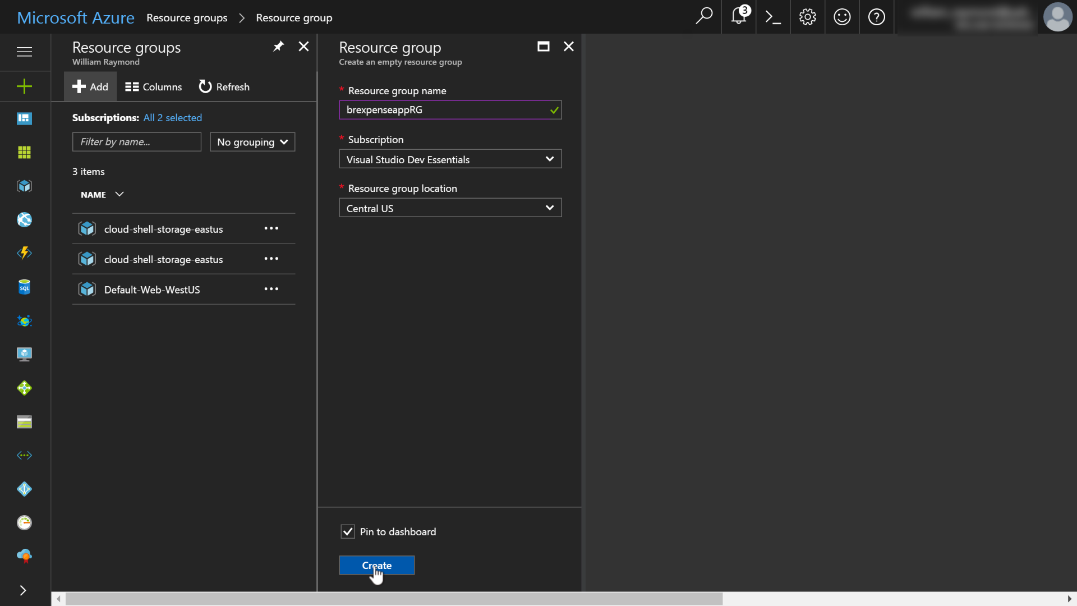Screen dimensions: 1077x606
Task: Open All resources grid icon
Action: 24,153
